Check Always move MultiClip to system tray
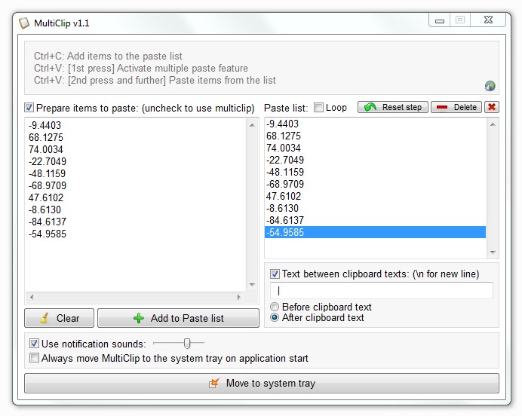The height and width of the screenshot is (416, 522). tap(34, 358)
